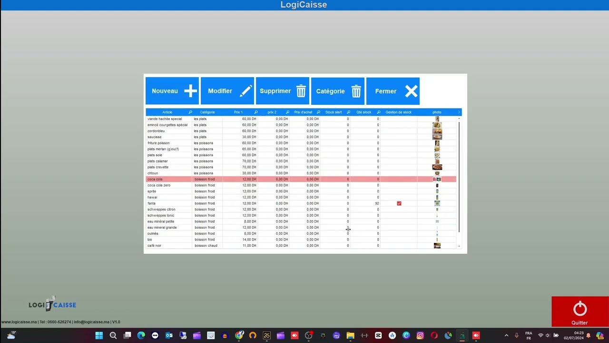This screenshot has height=343, width=609.
Task: Close the panel with Fermer button
Action: 393,91
